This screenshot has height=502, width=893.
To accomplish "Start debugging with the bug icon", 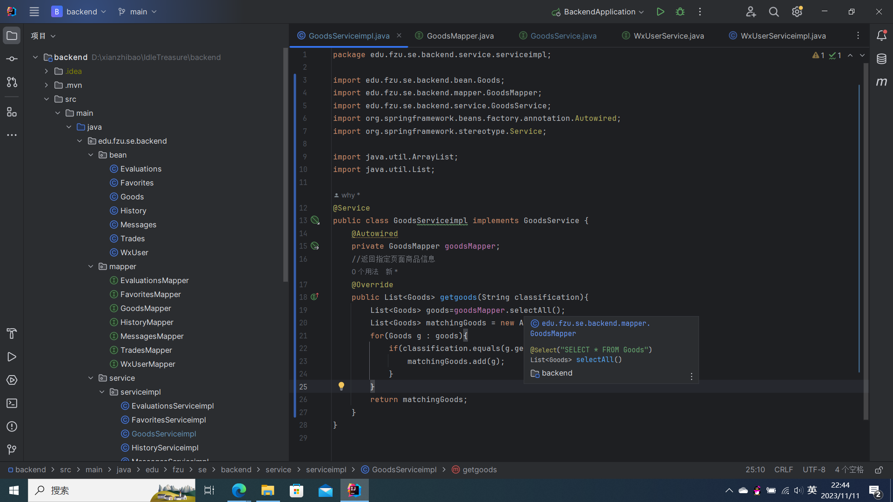I will (680, 12).
